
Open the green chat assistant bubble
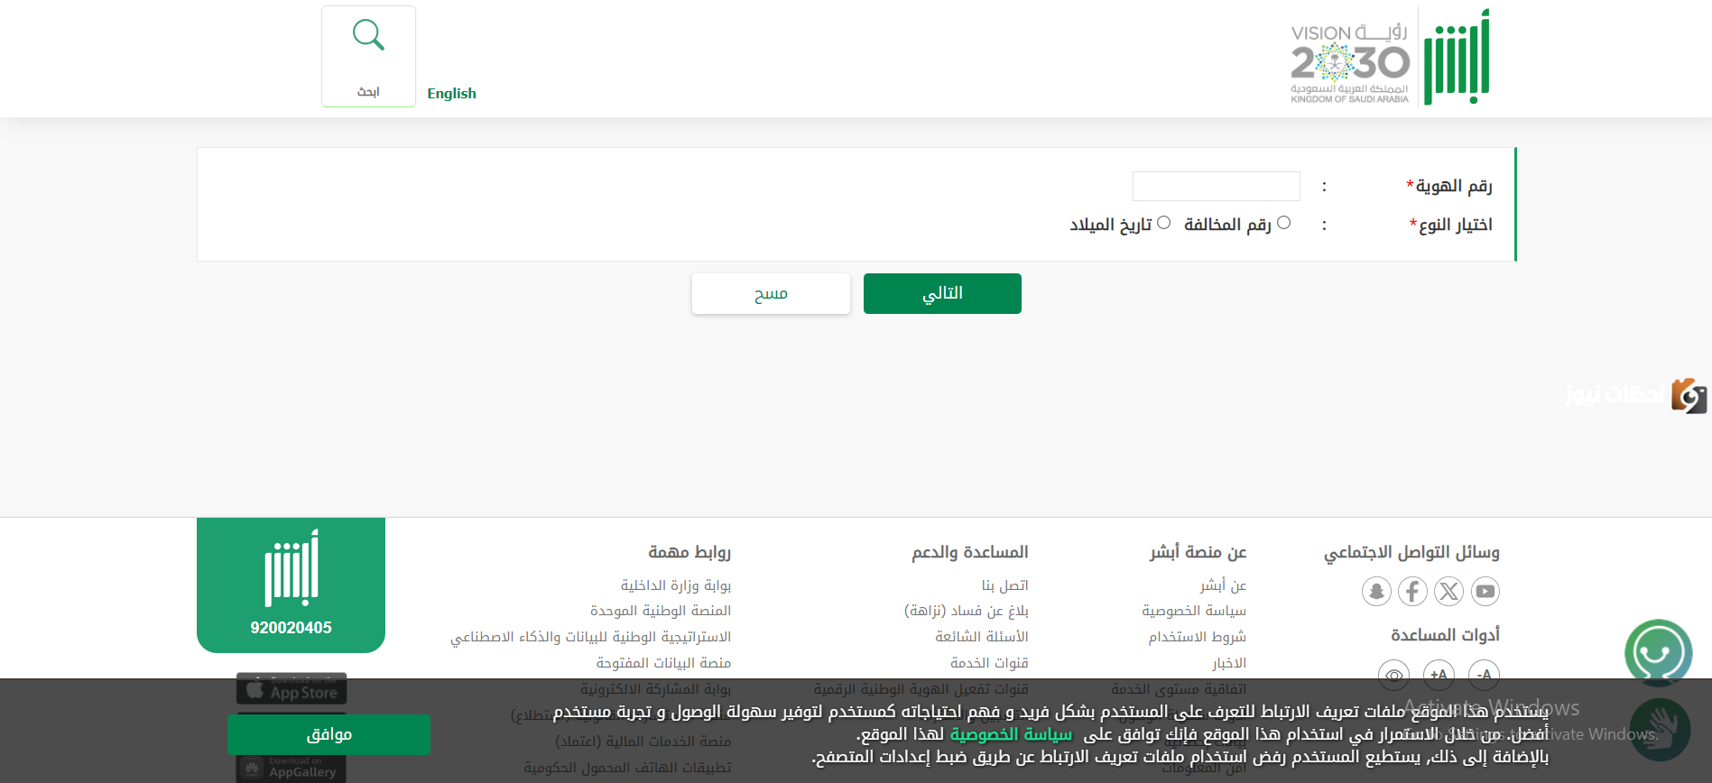(x=1658, y=652)
